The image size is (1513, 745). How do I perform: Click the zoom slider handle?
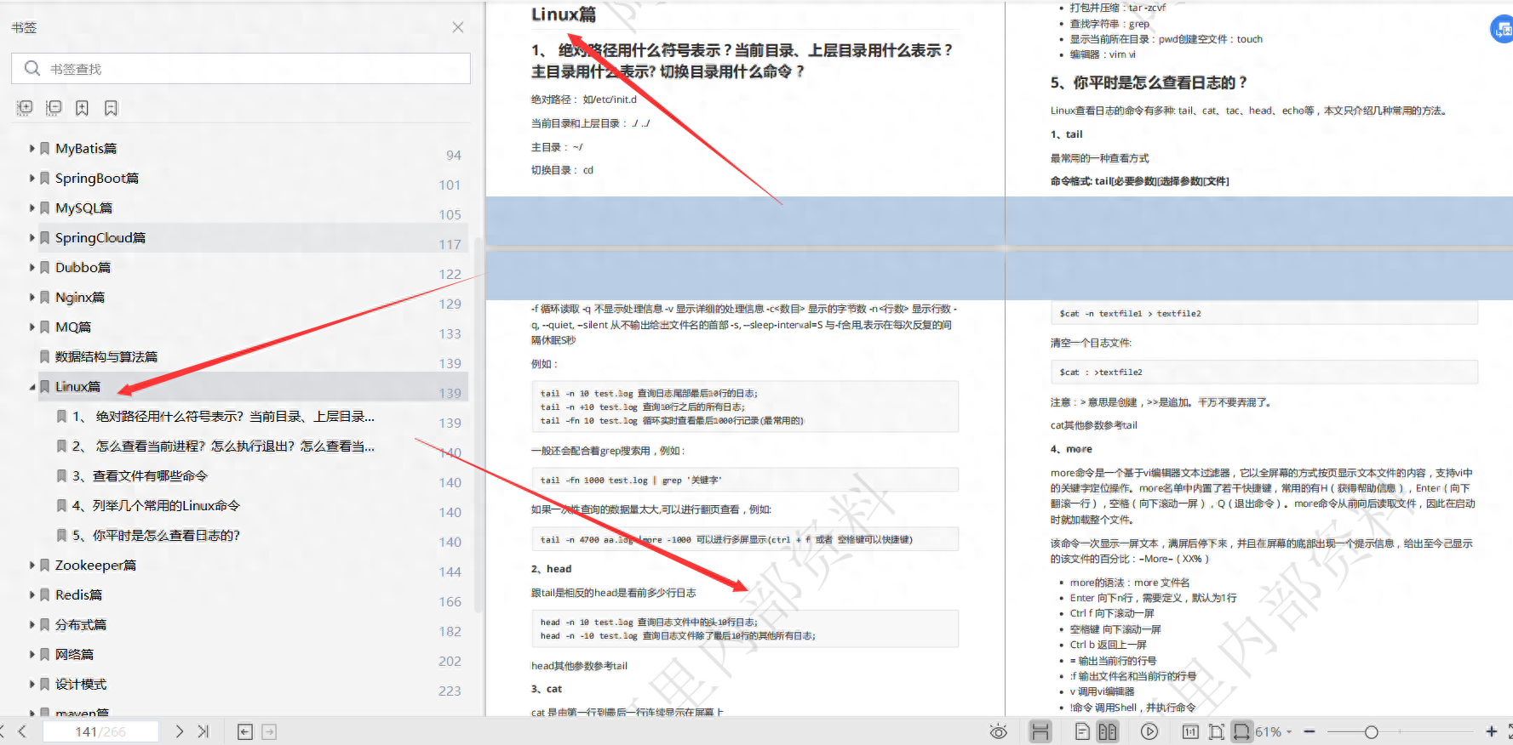(1371, 731)
